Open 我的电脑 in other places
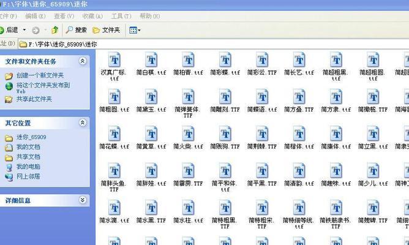409x245 pixels. click(28, 167)
